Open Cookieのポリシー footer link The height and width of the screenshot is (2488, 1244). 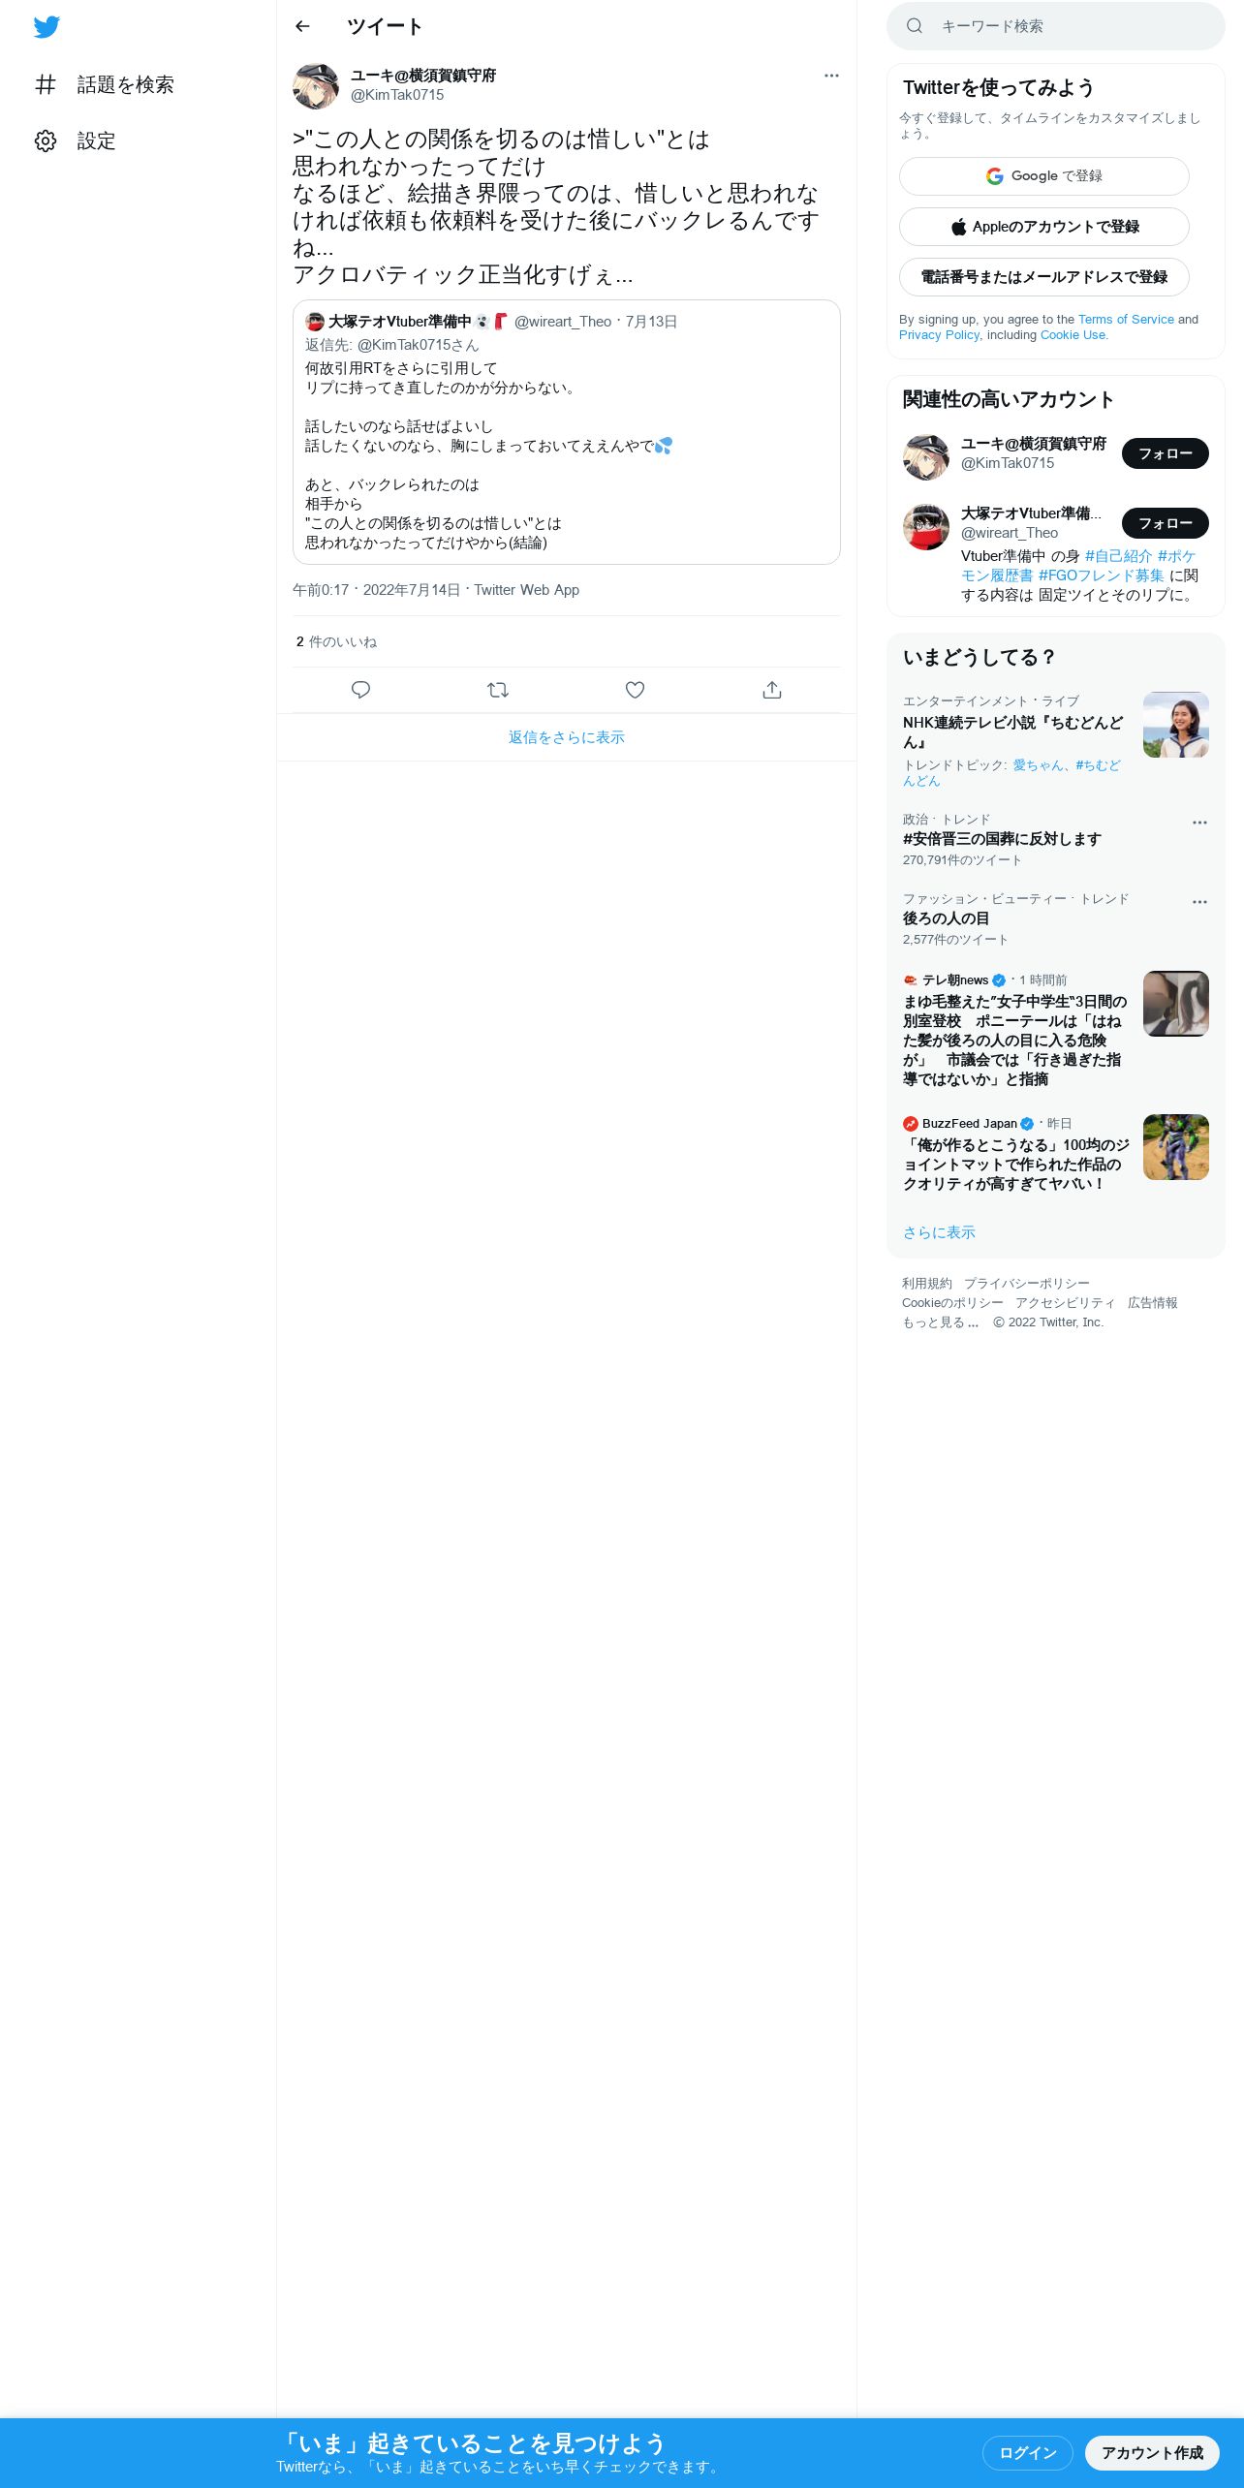coord(952,1303)
